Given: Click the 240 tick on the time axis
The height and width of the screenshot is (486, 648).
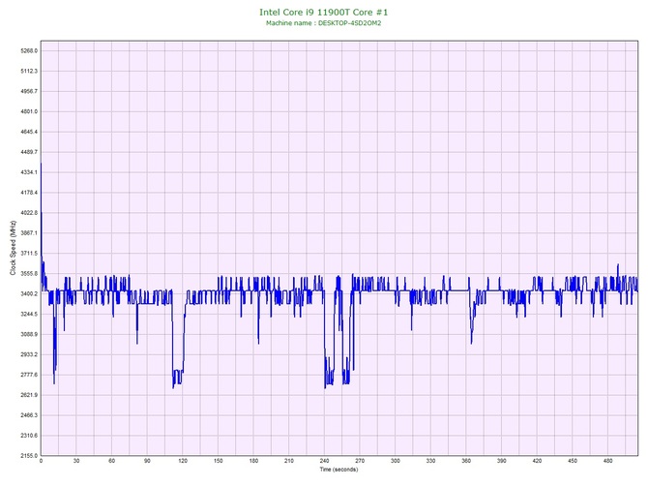Looking at the screenshot, I should click(324, 461).
